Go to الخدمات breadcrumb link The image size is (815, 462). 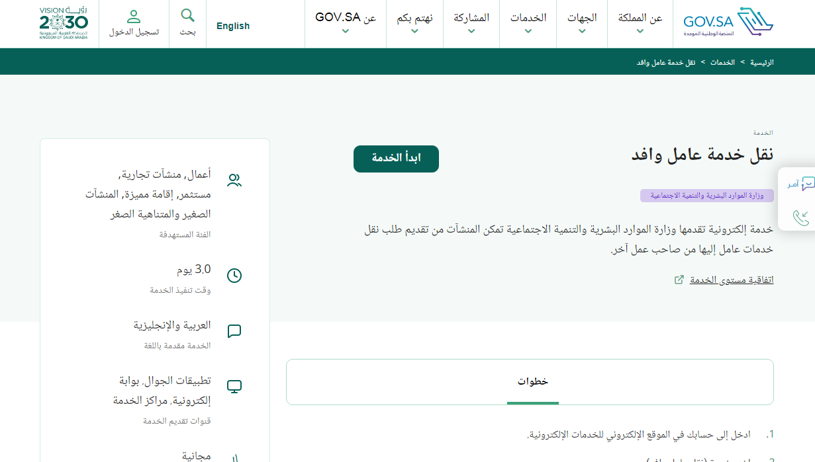(723, 62)
